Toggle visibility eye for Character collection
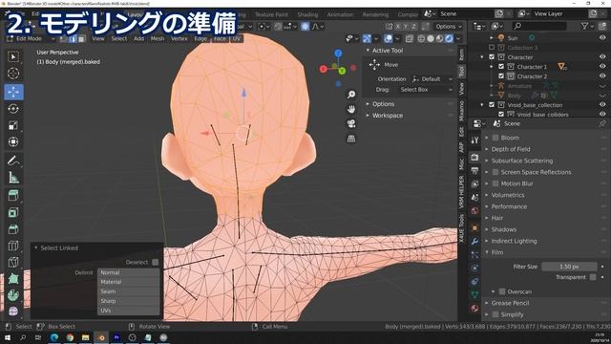The width and height of the screenshot is (611, 344). pyautogui.click(x=602, y=57)
